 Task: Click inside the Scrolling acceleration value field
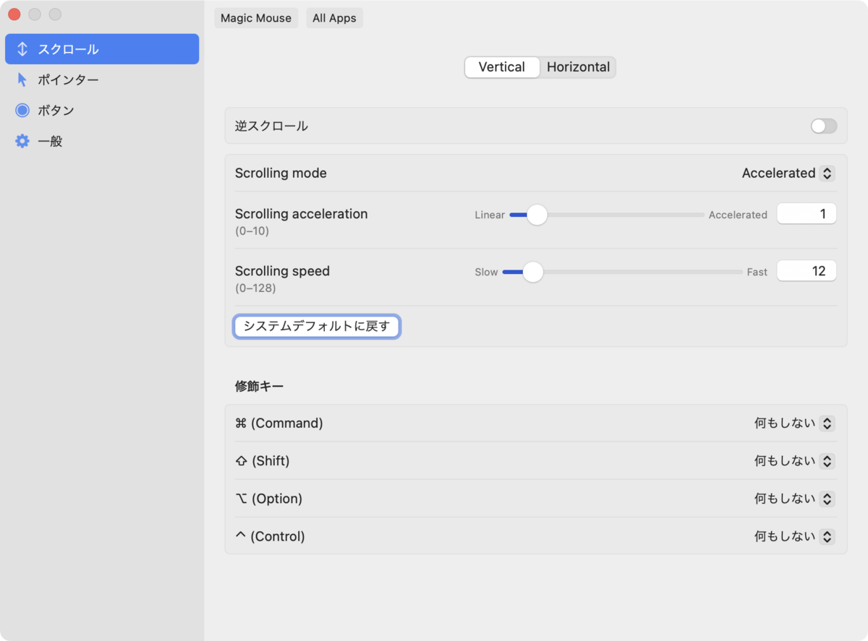[x=806, y=213]
